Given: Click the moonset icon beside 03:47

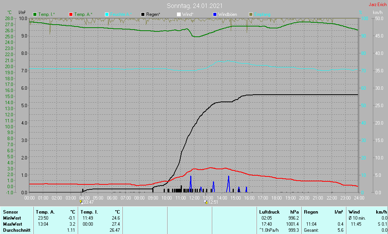Looking at the screenshot, I should 81,202.
